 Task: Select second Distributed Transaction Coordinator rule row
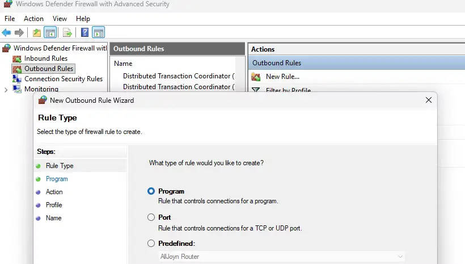point(179,87)
